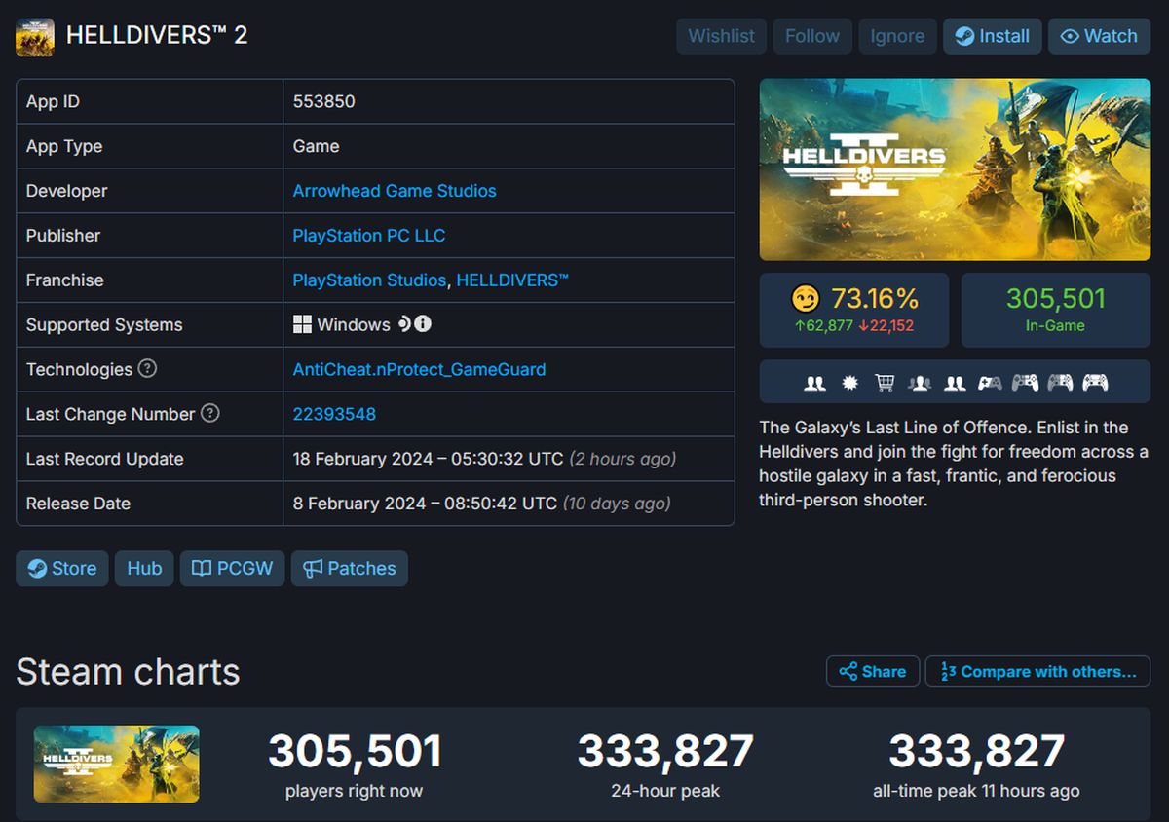
Task: Ignore the game with the Ignore button
Action: [x=897, y=36]
